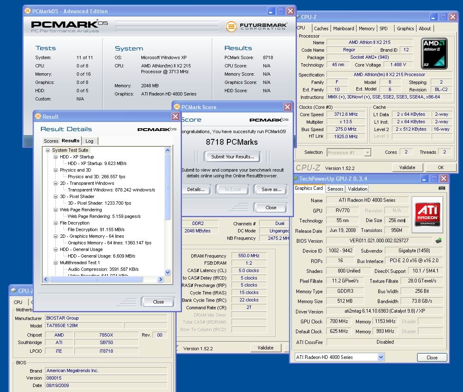Click the results tree scroll-left arrow

[x=46, y=279]
